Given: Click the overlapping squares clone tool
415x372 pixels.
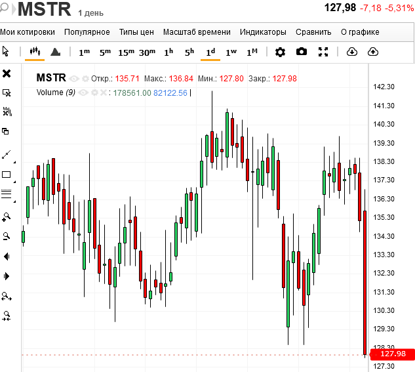Looking at the screenshot, I should [5, 131].
